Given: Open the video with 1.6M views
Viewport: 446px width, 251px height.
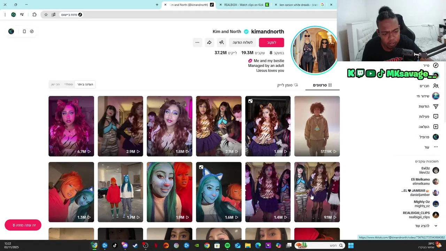Looking at the screenshot, I should tap(219, 192).
